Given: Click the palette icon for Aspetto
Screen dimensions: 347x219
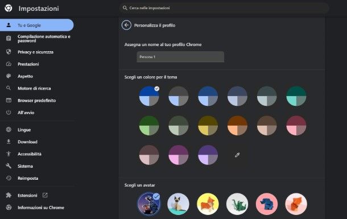Looking at the screenshot, I should tap(9, 76).
